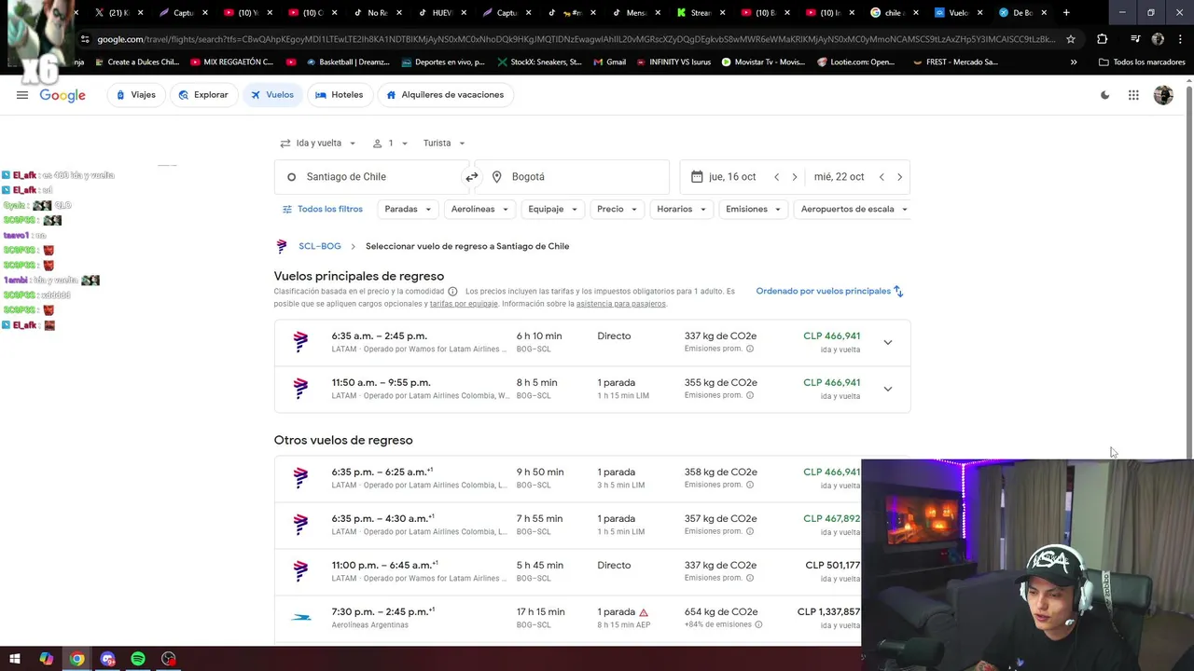Click the Google logo
Viewport: 1194px width, 671px height.
click(62, 95)
